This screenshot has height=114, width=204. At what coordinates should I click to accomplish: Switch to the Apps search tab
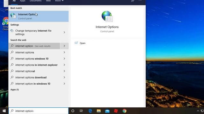(x=23, y=1)
